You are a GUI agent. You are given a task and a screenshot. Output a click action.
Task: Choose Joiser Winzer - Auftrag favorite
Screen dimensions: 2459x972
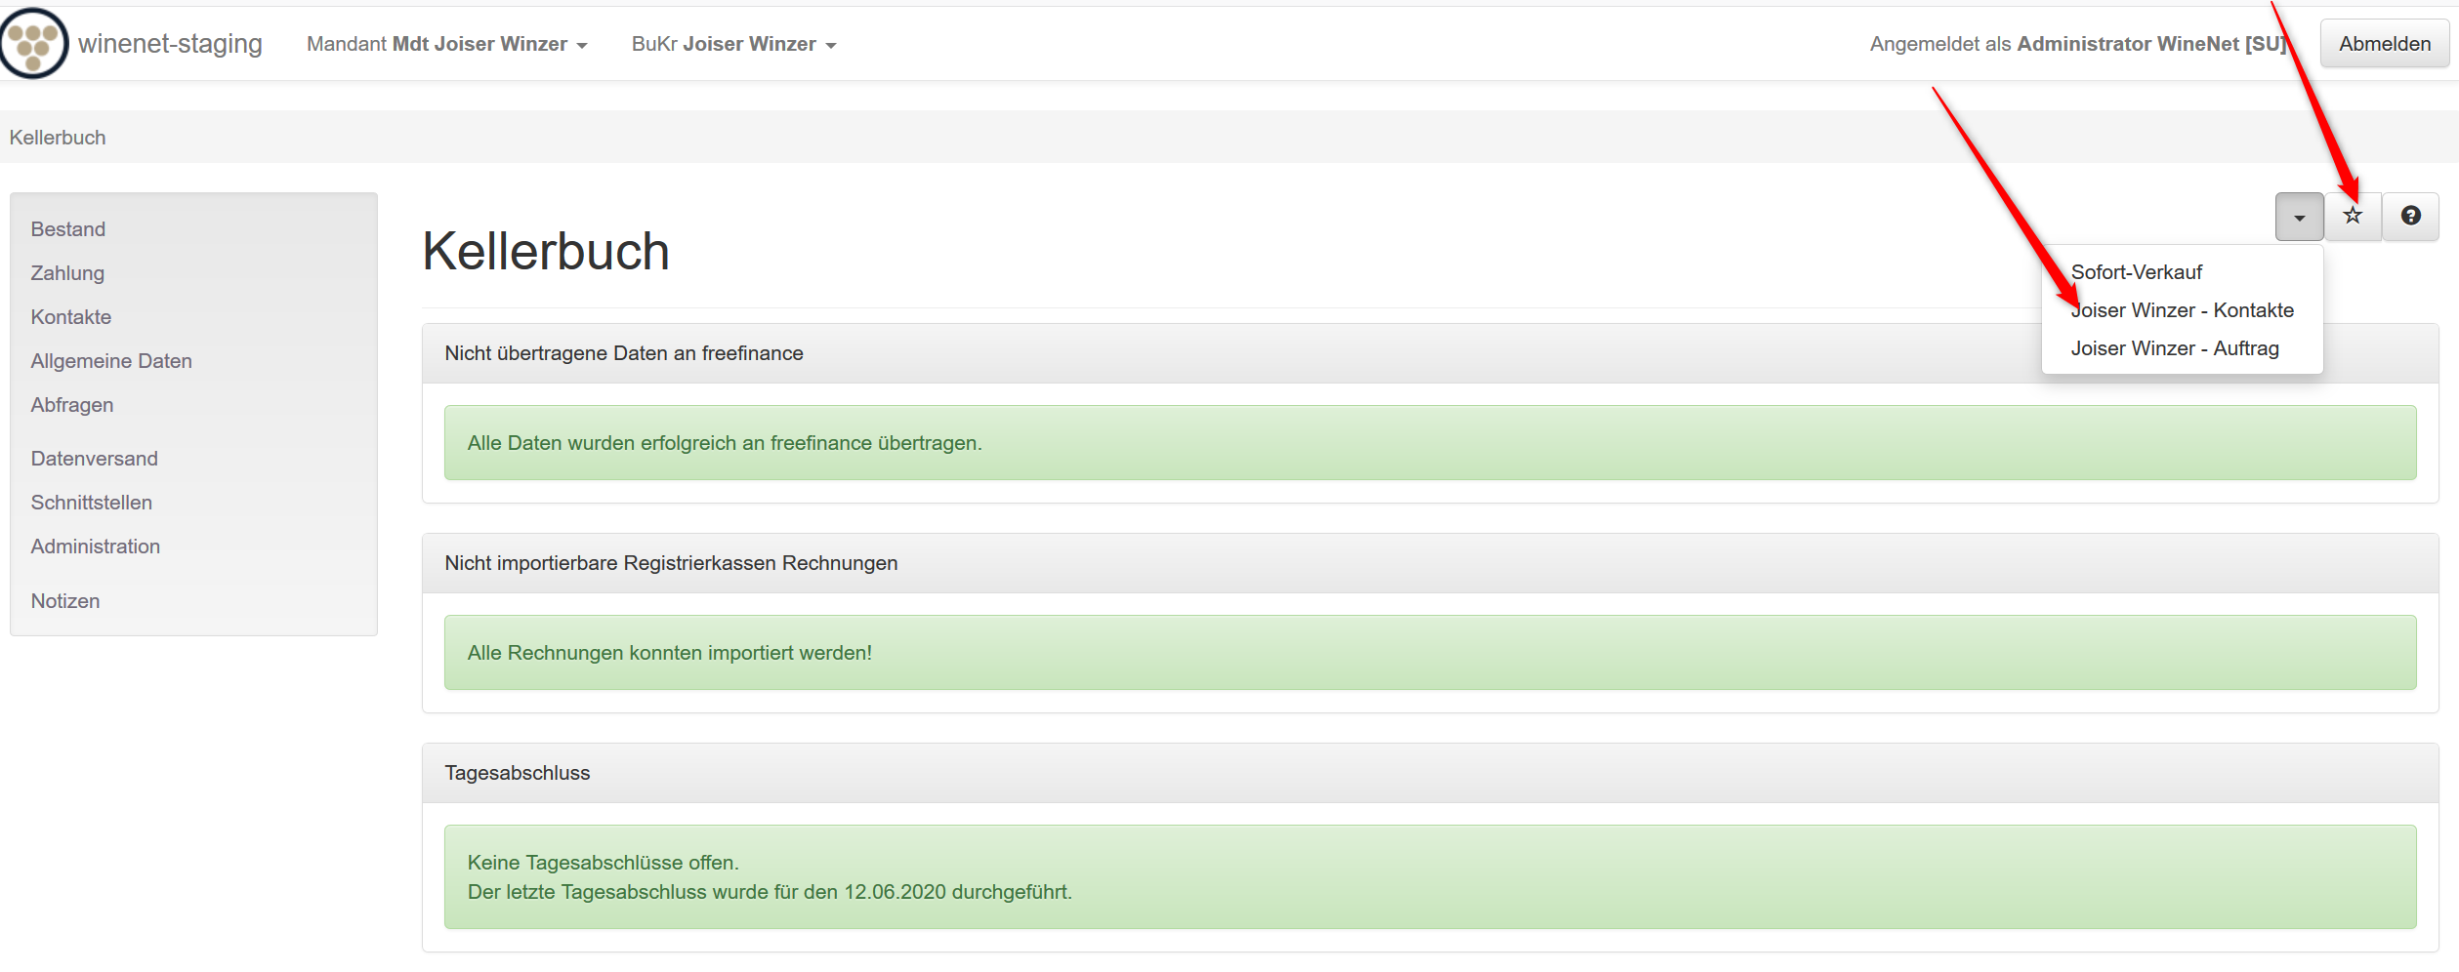point(2174,348)
